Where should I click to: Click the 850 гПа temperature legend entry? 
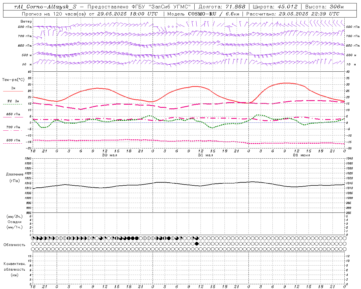point(13,114)
